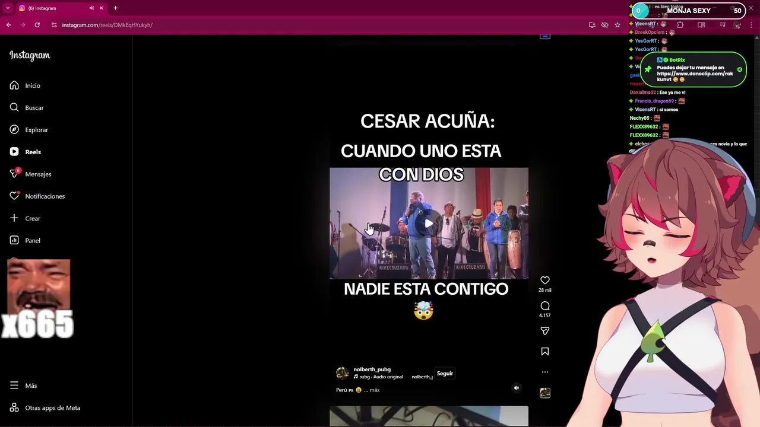Select Reels in the sidebar
Screen dimensions: 760x427
coord(25,152)
